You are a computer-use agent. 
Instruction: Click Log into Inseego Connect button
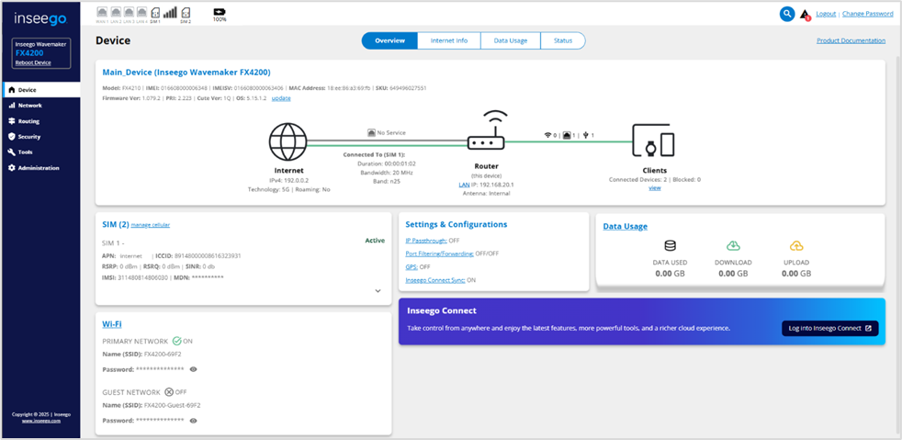tap(829, 328)
